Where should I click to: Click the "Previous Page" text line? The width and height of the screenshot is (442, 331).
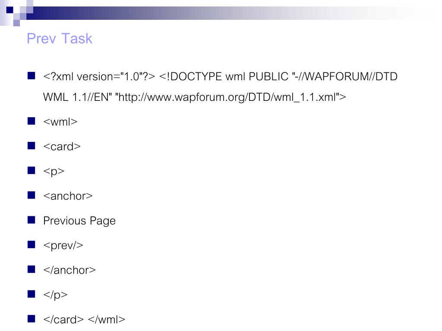tap(79, 221)
